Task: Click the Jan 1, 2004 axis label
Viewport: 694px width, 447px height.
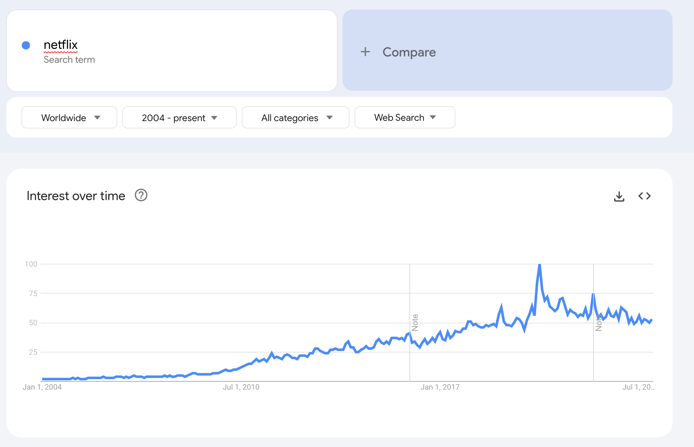Action: pyautogui.click(x=42, y=387)
